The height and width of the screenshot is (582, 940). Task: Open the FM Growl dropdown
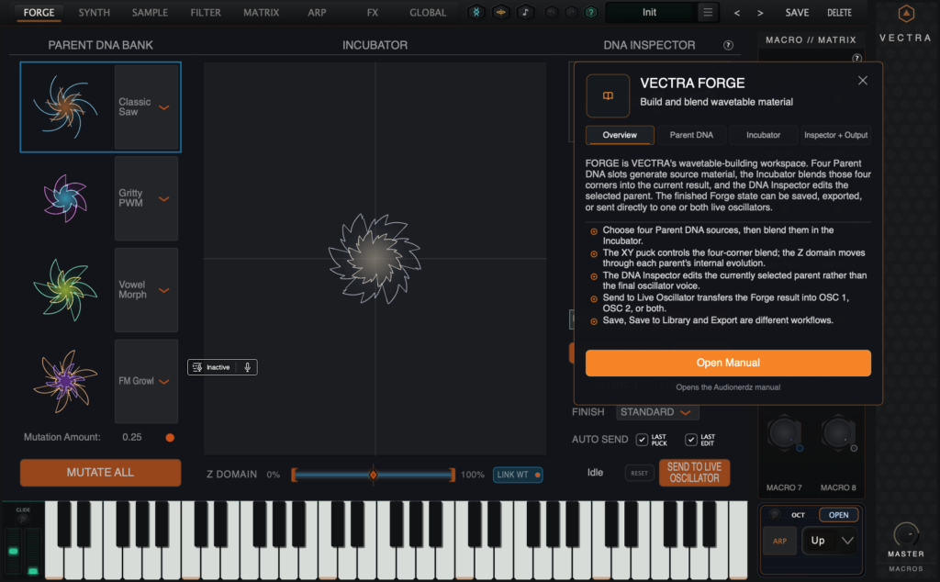146,381
